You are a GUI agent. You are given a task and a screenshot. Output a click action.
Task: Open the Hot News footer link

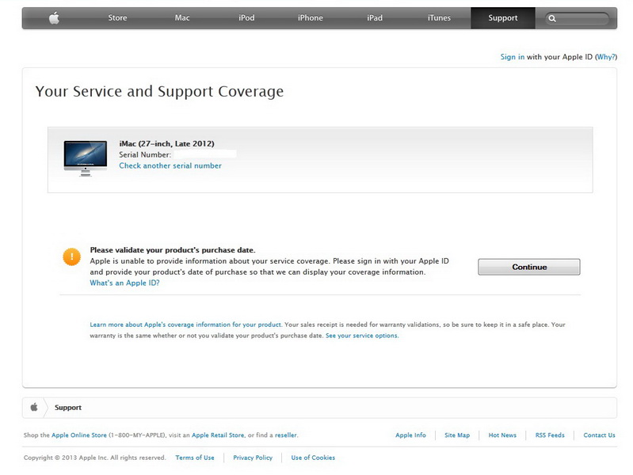502,435
